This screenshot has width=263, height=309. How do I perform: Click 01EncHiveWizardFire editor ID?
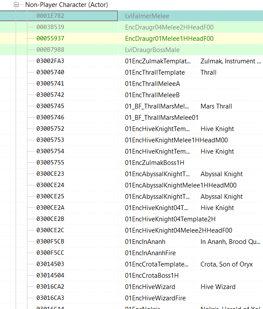pyautogui.click(x=155, y=298)
